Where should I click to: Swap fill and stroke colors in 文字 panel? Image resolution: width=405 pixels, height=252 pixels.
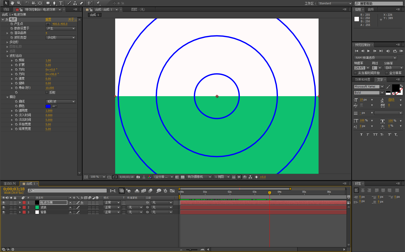click(401, 86)
